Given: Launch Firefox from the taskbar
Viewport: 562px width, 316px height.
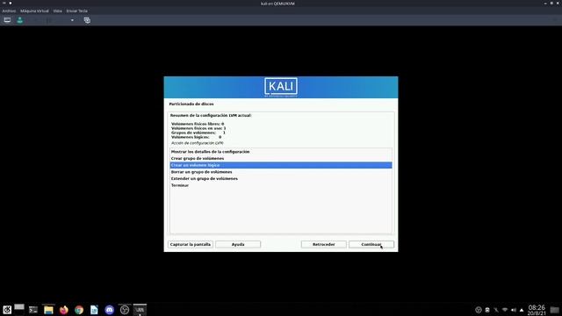Looking at the screenshot, I should [x=64, y=310].
